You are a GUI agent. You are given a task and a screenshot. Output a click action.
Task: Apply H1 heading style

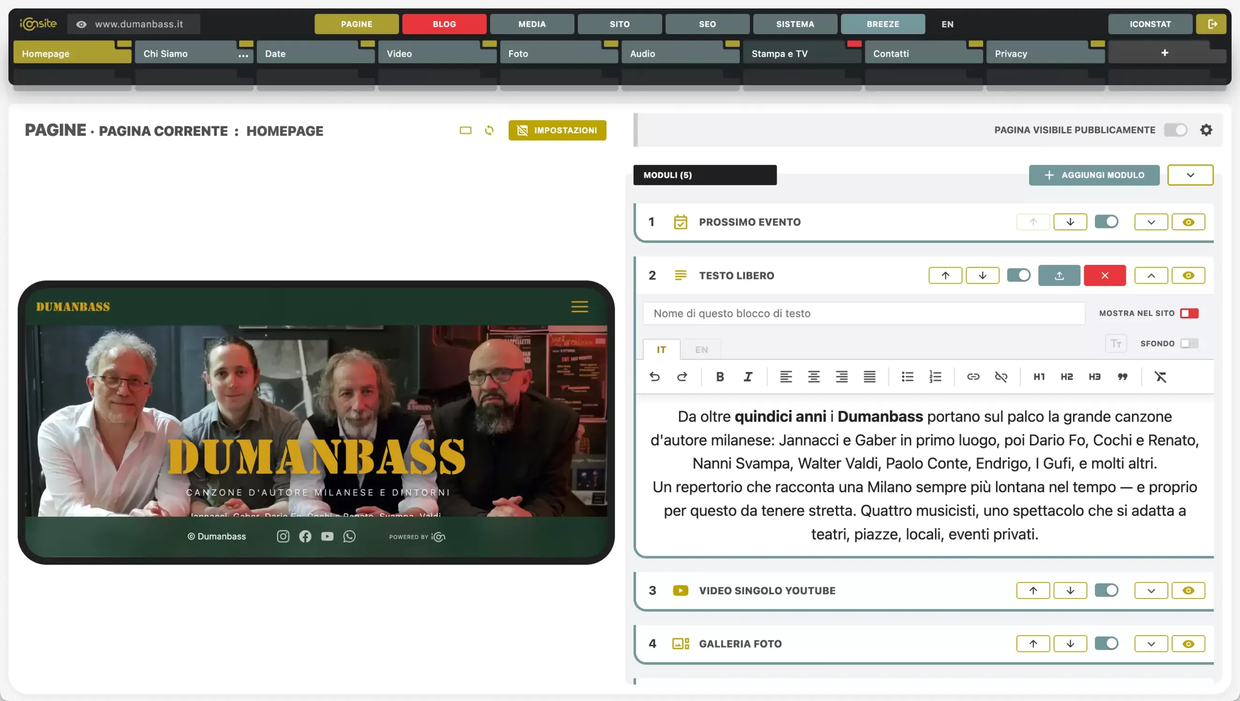[x=1039, y=377]
